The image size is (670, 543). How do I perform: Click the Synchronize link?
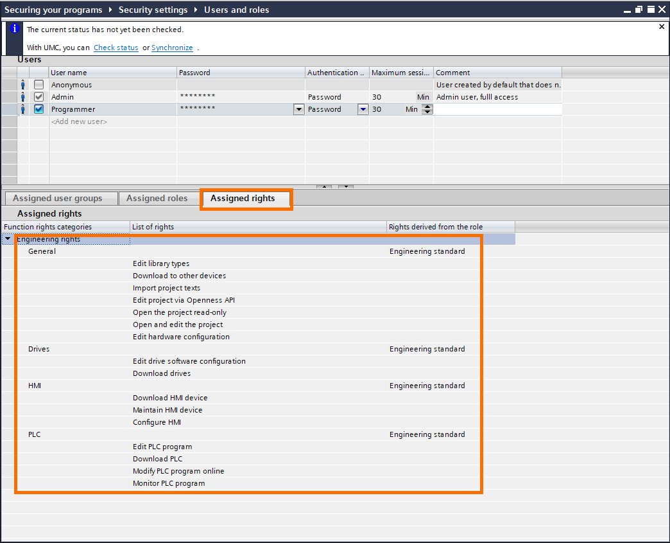pyautogui.click(x=172, y=48)
